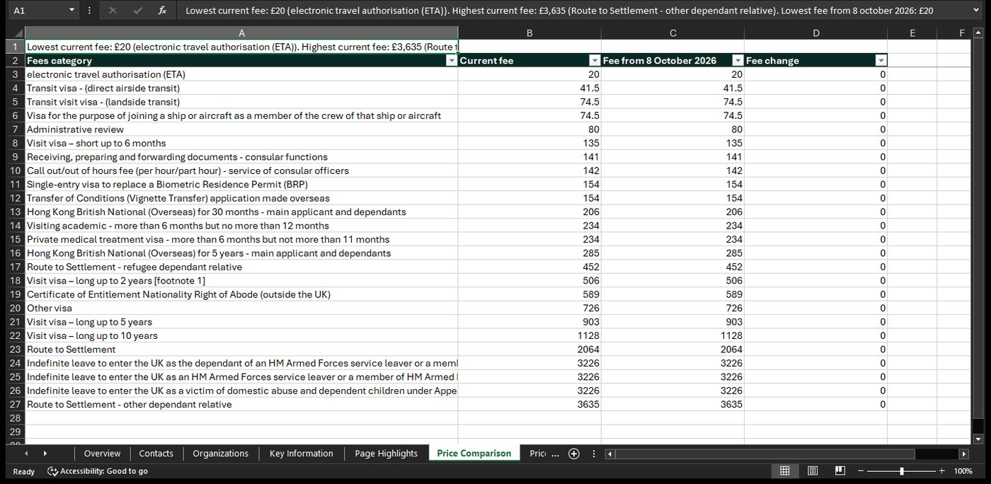The height and width of the screenshot is (484, 991).
Task: Add a new sheet with plus icon
Action: point(574,454)
